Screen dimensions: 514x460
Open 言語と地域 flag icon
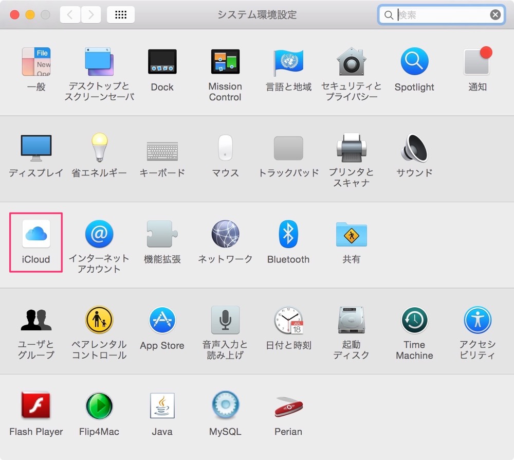(x=288, y=62)
